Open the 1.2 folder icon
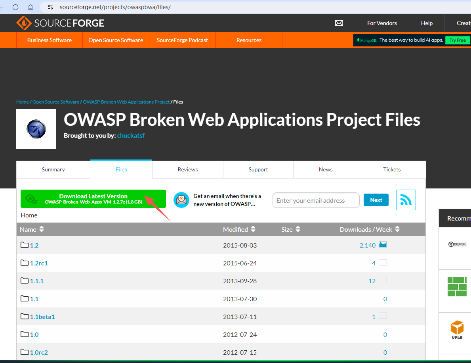Screen dimensions: 471x363 pos(25,245)
